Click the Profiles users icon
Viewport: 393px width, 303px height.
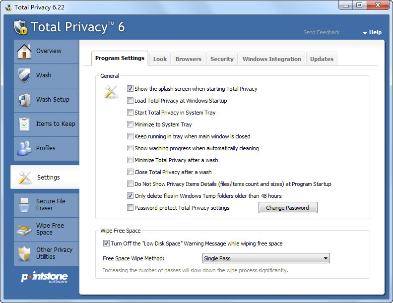click(24, 148)
